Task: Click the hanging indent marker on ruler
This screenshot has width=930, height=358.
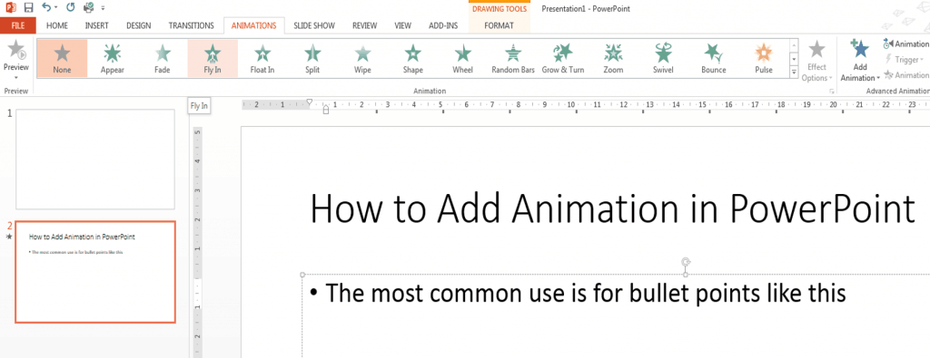Action: click(325, 108)
